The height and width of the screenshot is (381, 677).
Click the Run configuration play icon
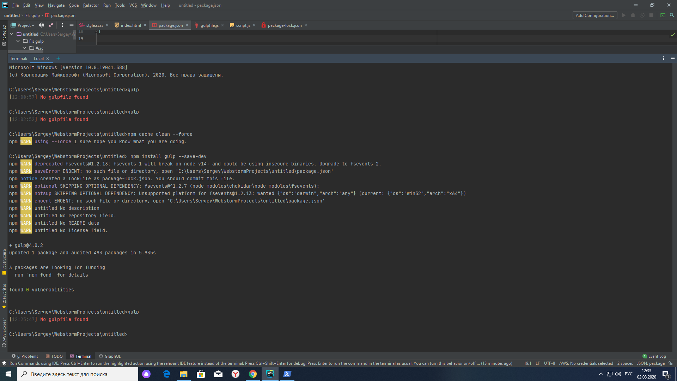[x=623, y=15]
